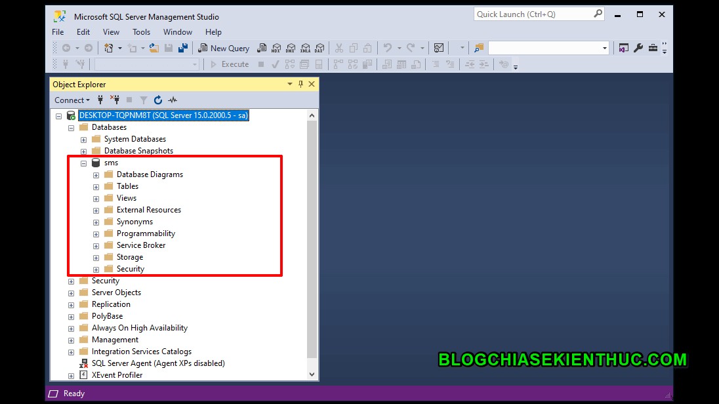Open Object Explorer window position dropdown
The image size is (719, 404).
pos(290,84)
